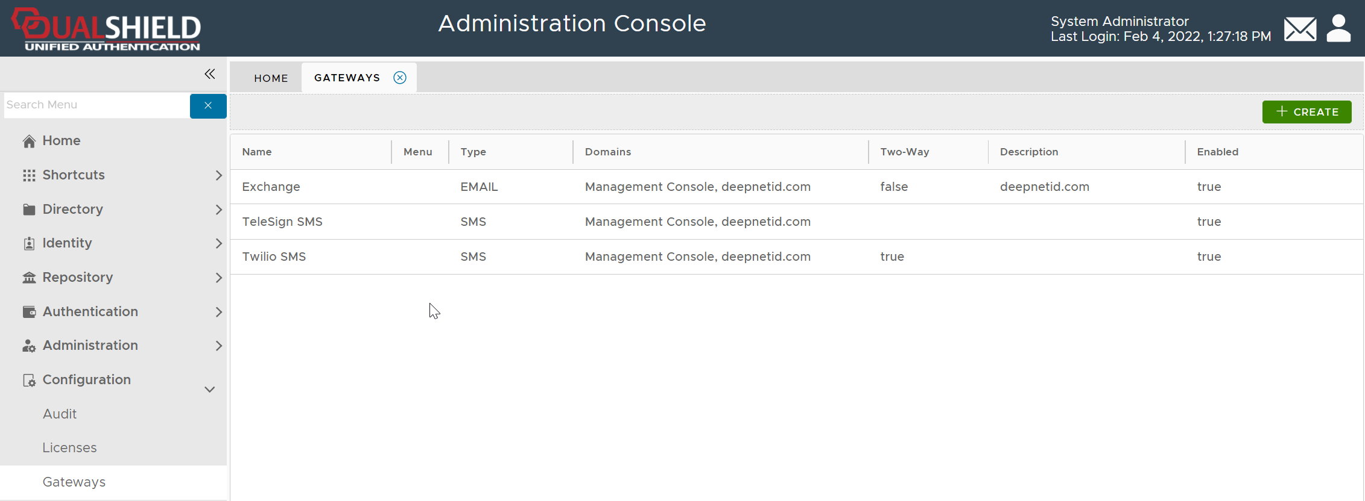Clear the menu search with X button
The height and width of the screenshot is (501, 1365).
(x=208, y=106)
